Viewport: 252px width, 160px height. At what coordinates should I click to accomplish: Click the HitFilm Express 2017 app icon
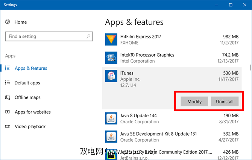tap(111, 40)
